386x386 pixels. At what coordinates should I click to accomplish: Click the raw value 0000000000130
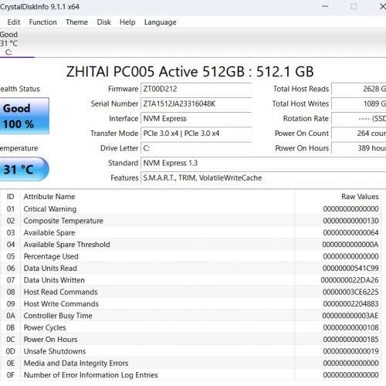(x=350, y=221)
